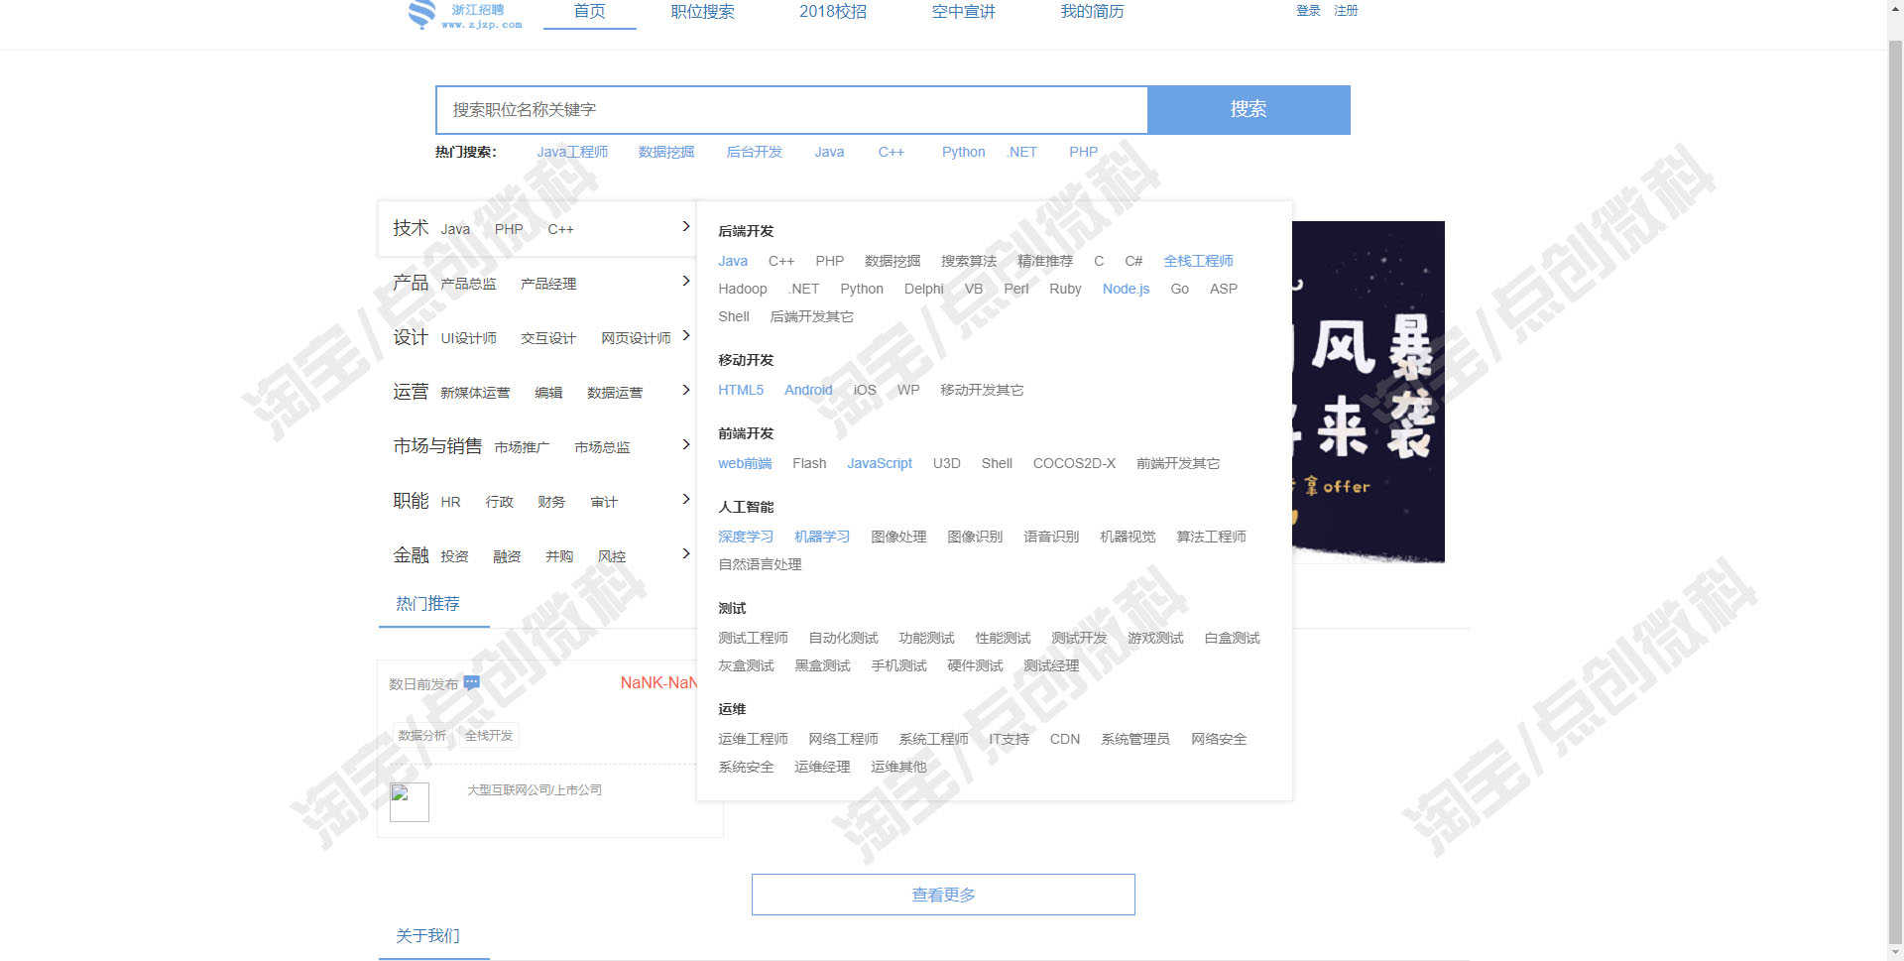
Task: Click 大型互联网公司/上市公司 text
Action: click(535, 790)
